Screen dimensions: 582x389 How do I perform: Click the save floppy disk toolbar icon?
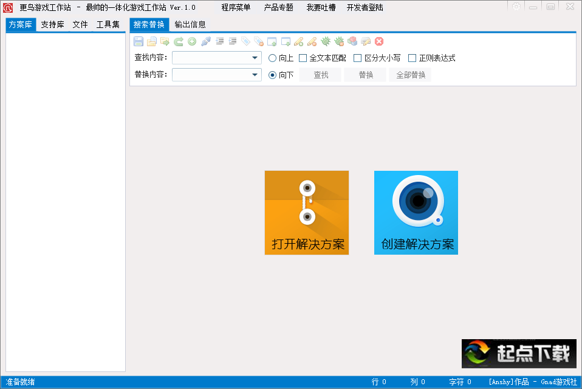139,41
